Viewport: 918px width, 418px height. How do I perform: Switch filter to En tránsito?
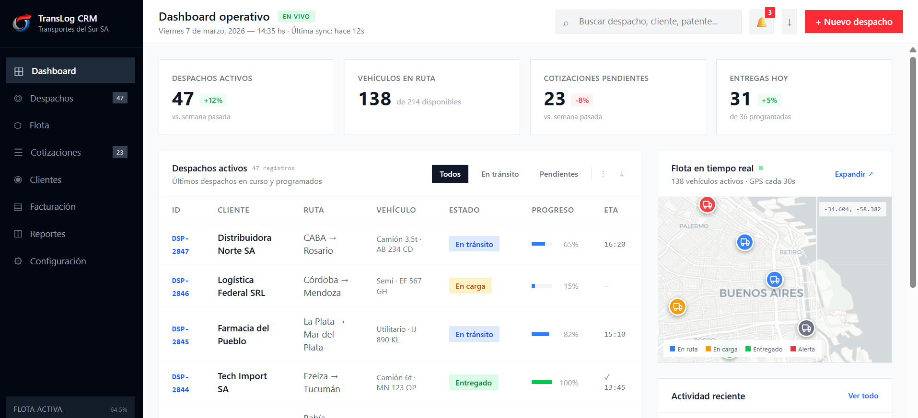[x=500, y=174]
